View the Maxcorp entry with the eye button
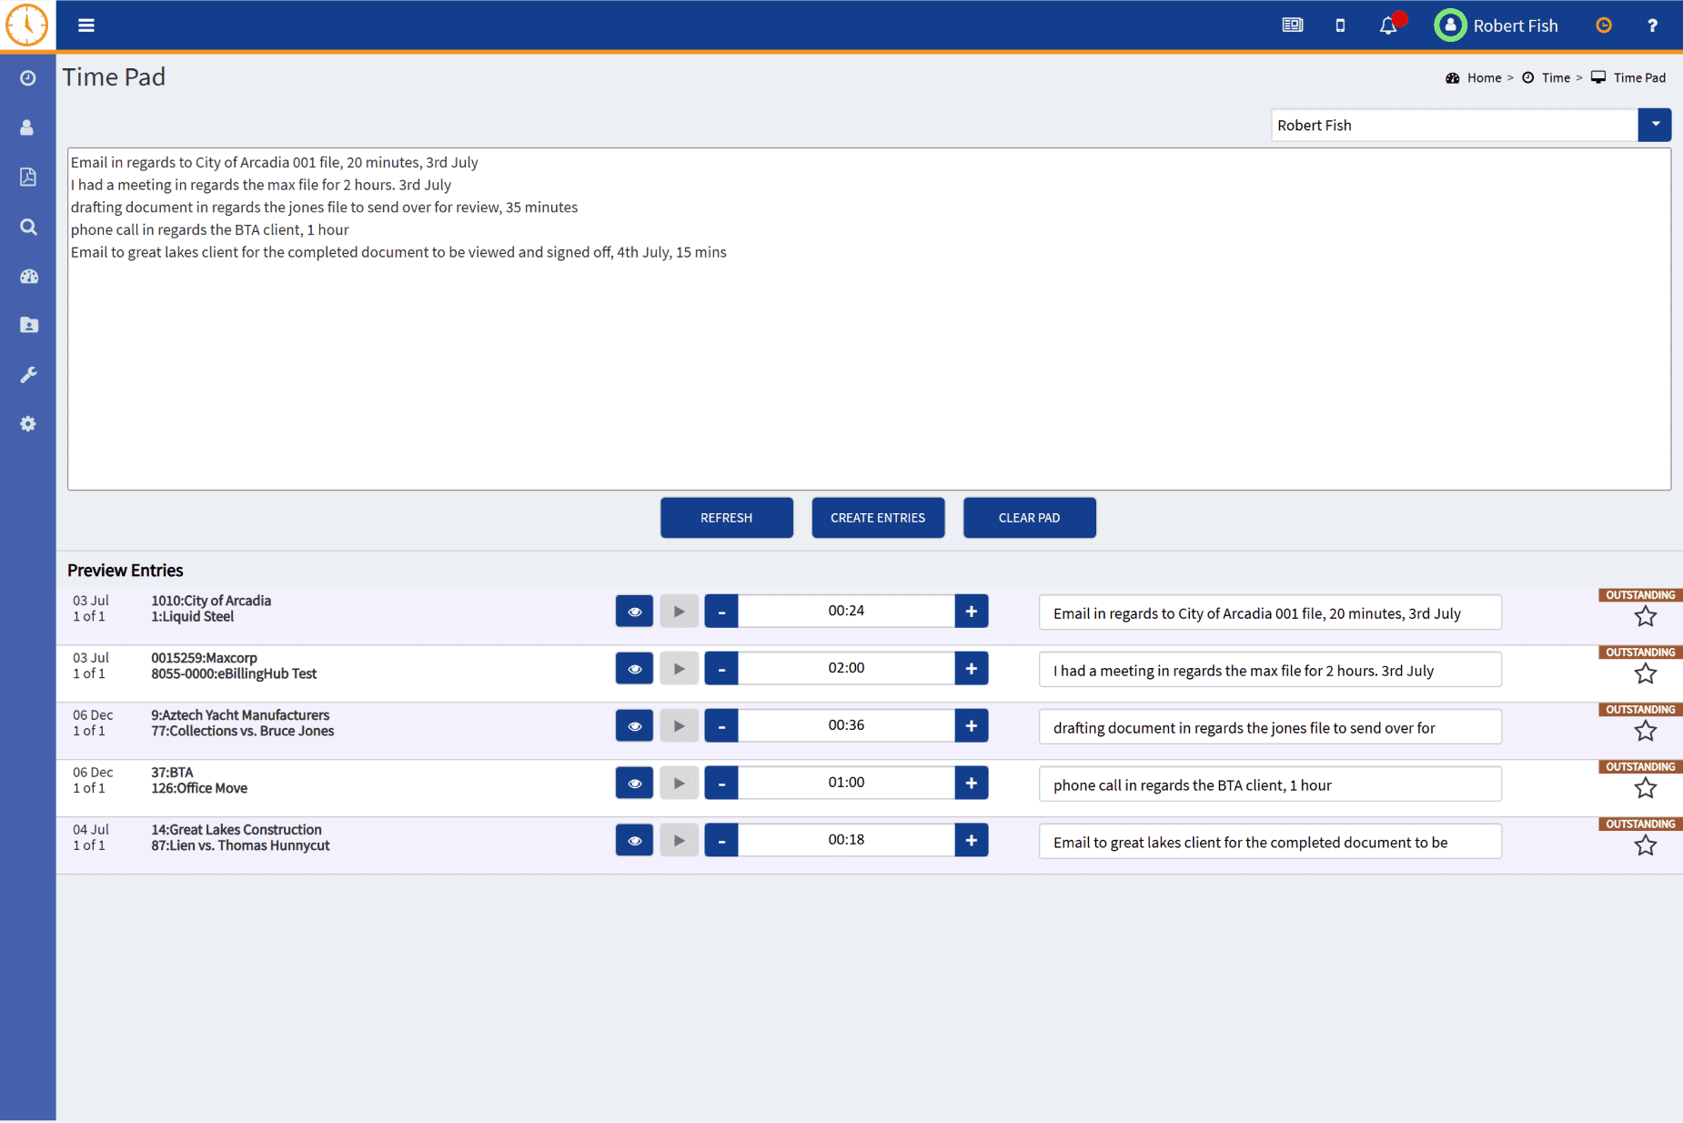 [x=634, y=669]
